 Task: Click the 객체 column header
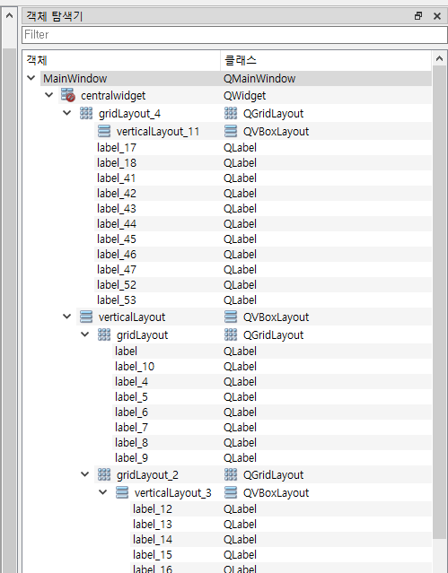121,60
